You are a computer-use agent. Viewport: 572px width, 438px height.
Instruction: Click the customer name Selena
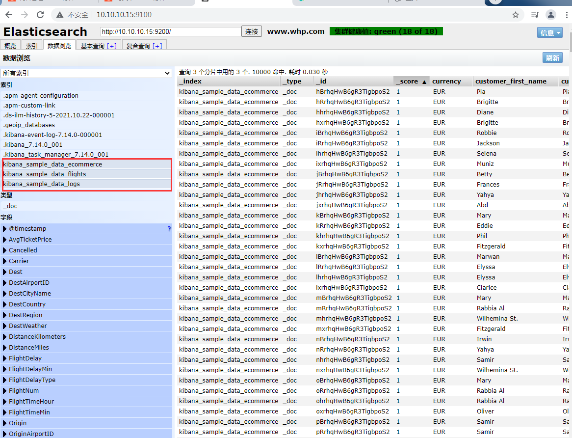(x=486, y=154)
